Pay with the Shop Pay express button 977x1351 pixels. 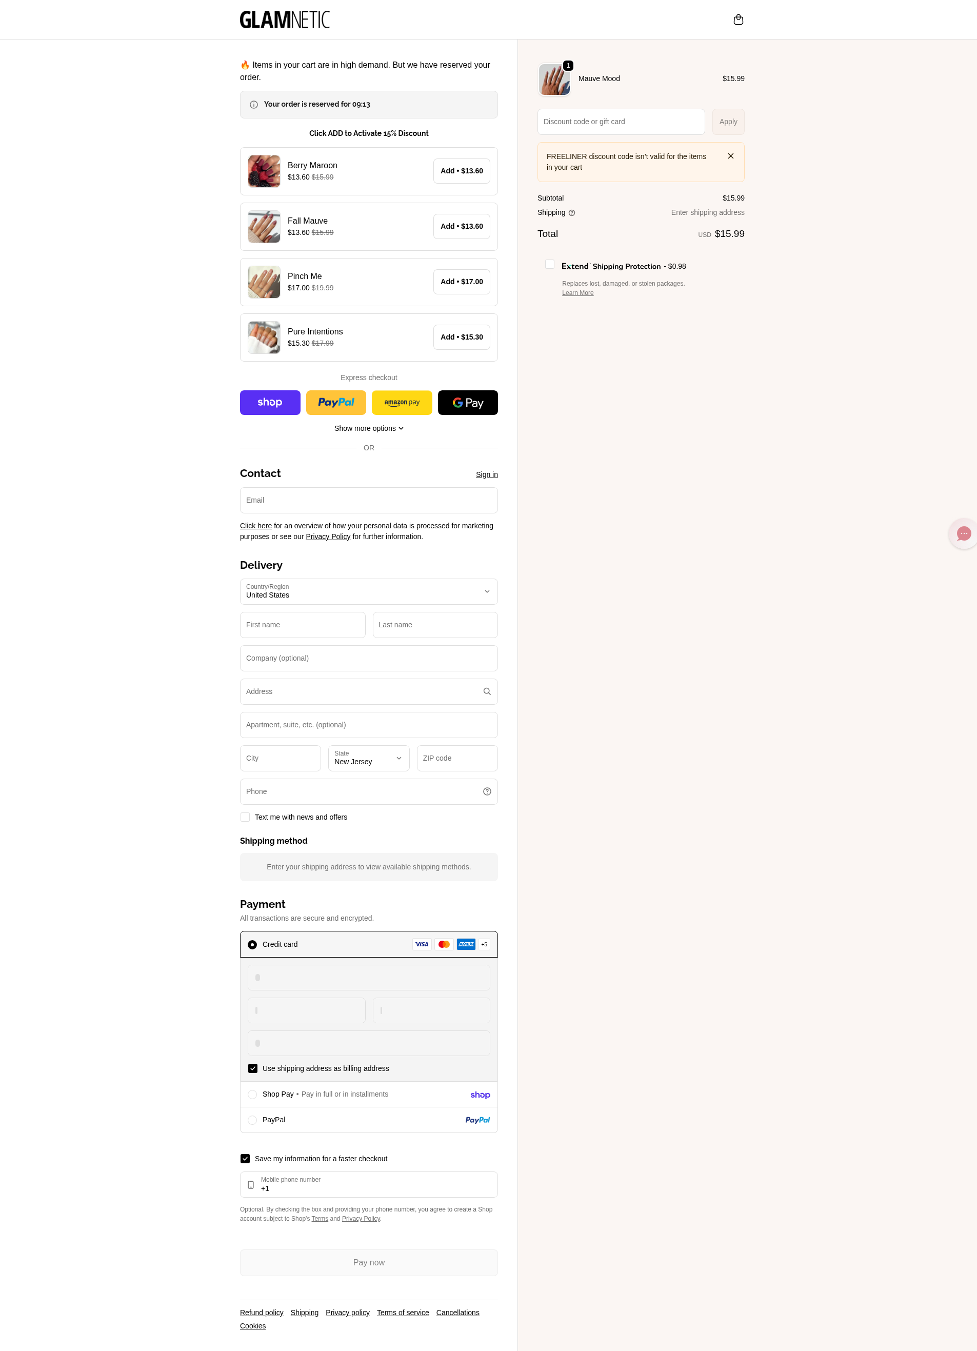tap(270, 403)
